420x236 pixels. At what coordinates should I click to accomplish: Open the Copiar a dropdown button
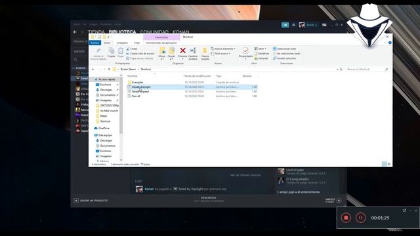point(171,54)
